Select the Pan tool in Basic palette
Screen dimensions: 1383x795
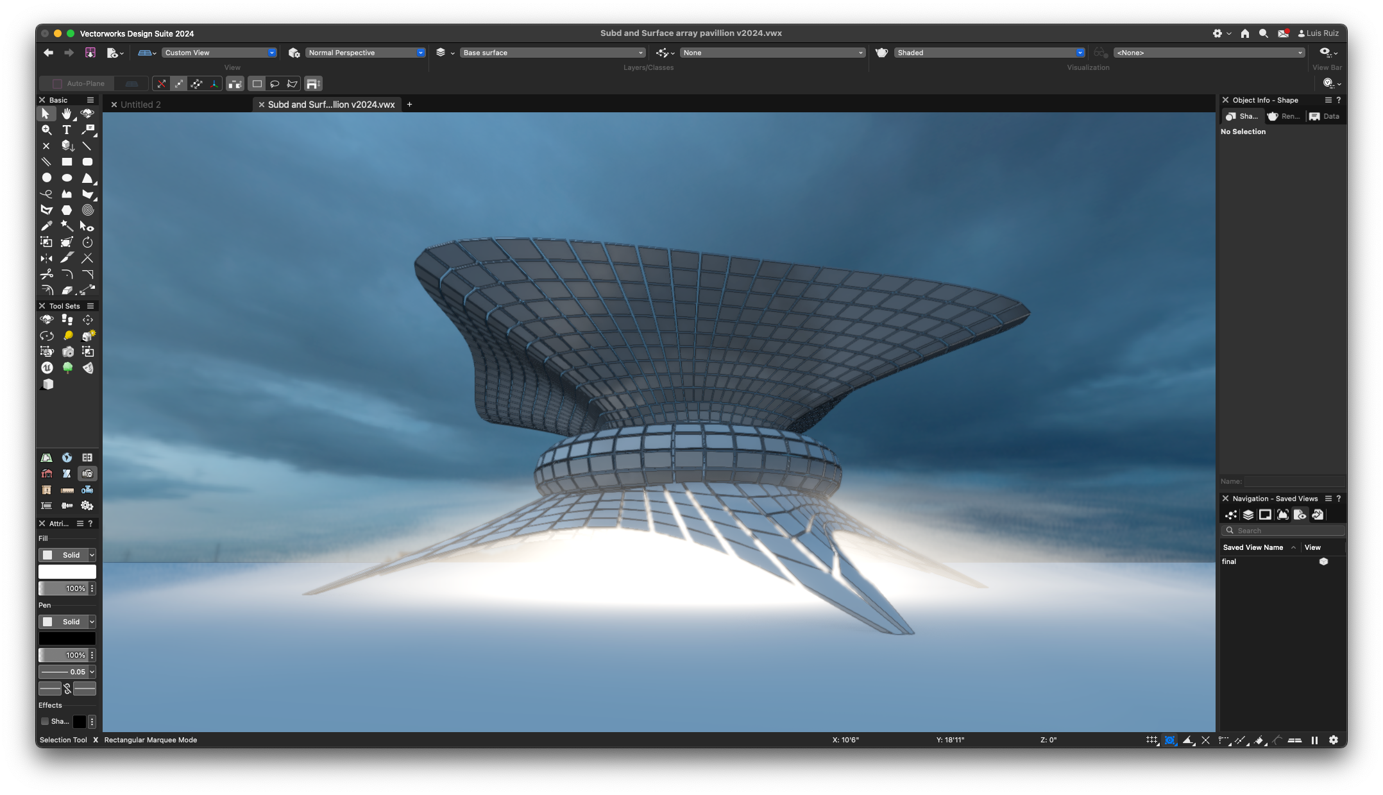point(67,114)
